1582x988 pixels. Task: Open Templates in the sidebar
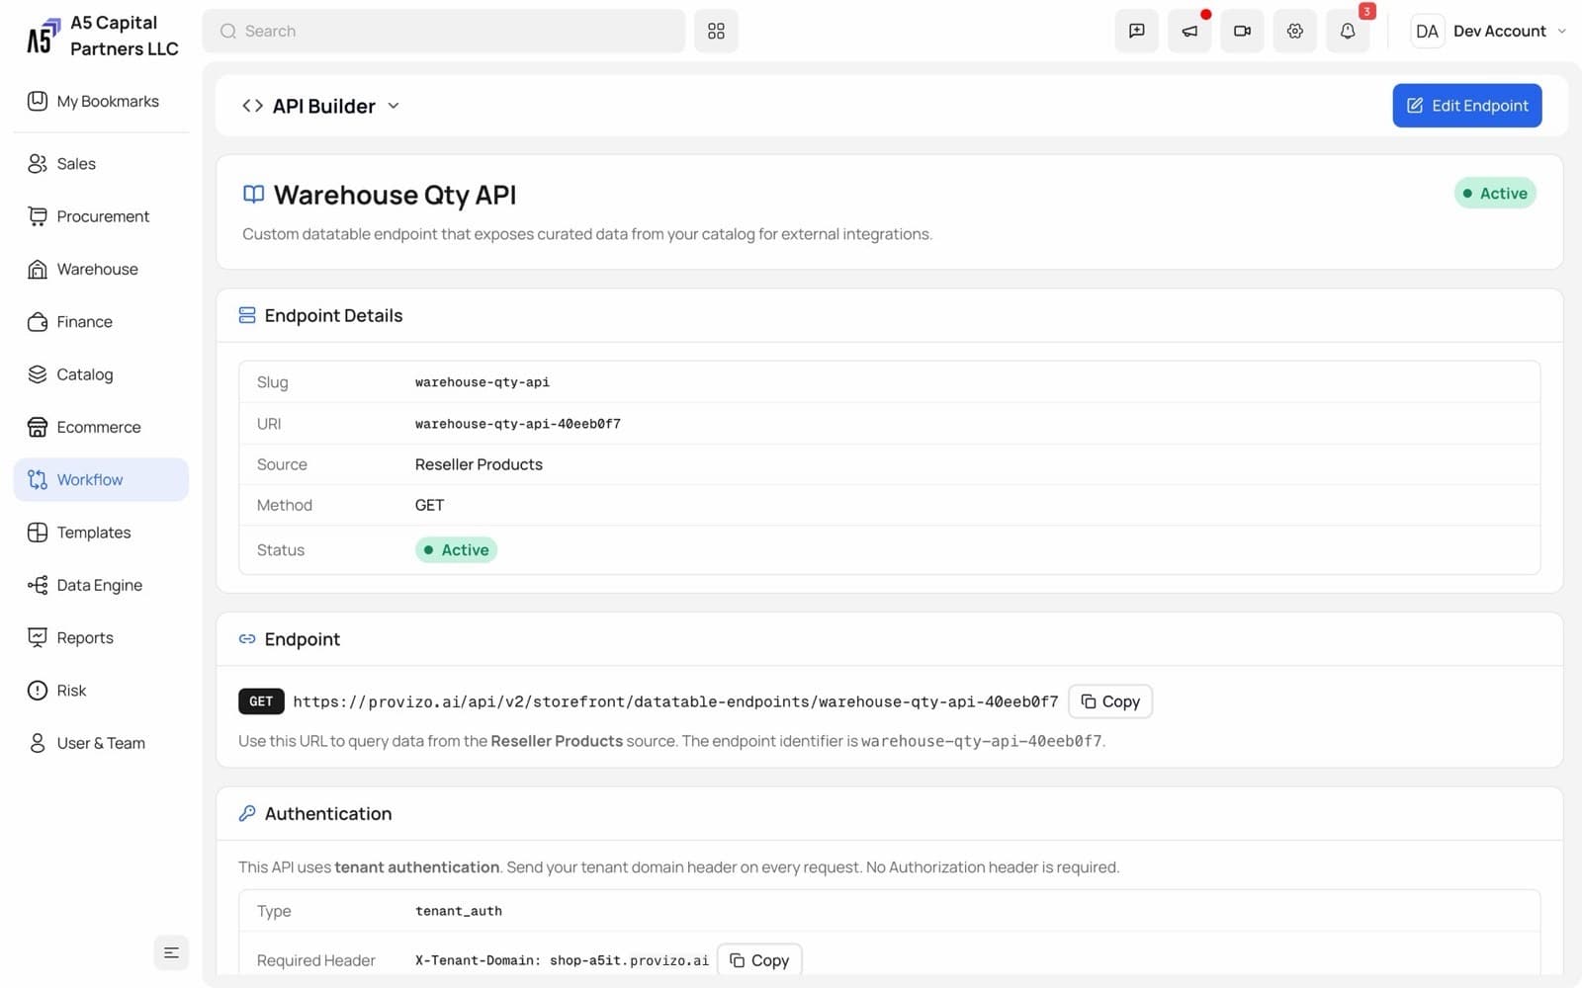pyautogui.click(x=101, y=533)
